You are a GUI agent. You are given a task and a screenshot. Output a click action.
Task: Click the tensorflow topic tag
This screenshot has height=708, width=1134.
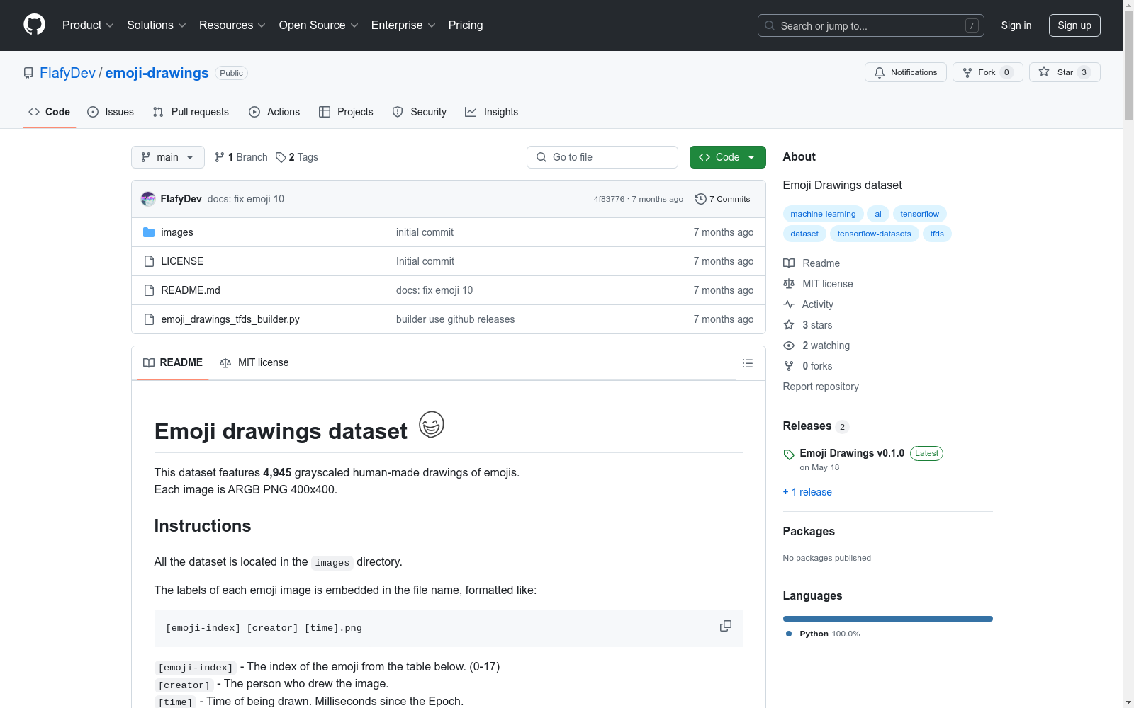[x=919, y=214]
